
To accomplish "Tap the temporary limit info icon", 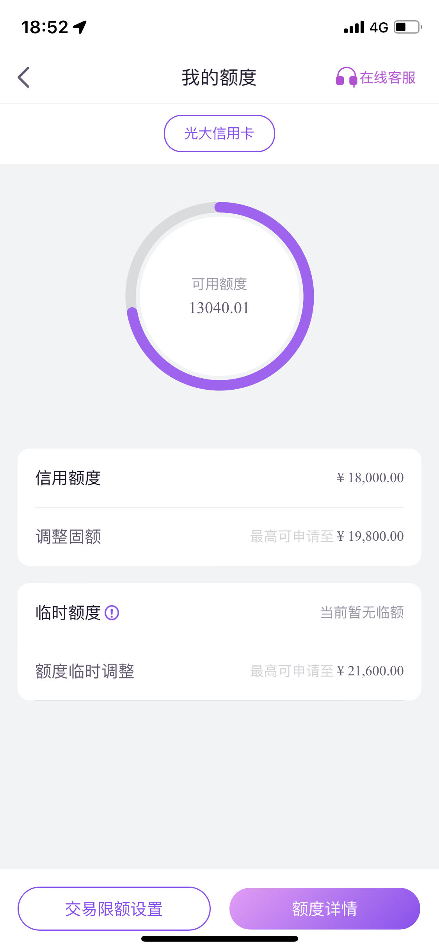I will click(112, 613).
